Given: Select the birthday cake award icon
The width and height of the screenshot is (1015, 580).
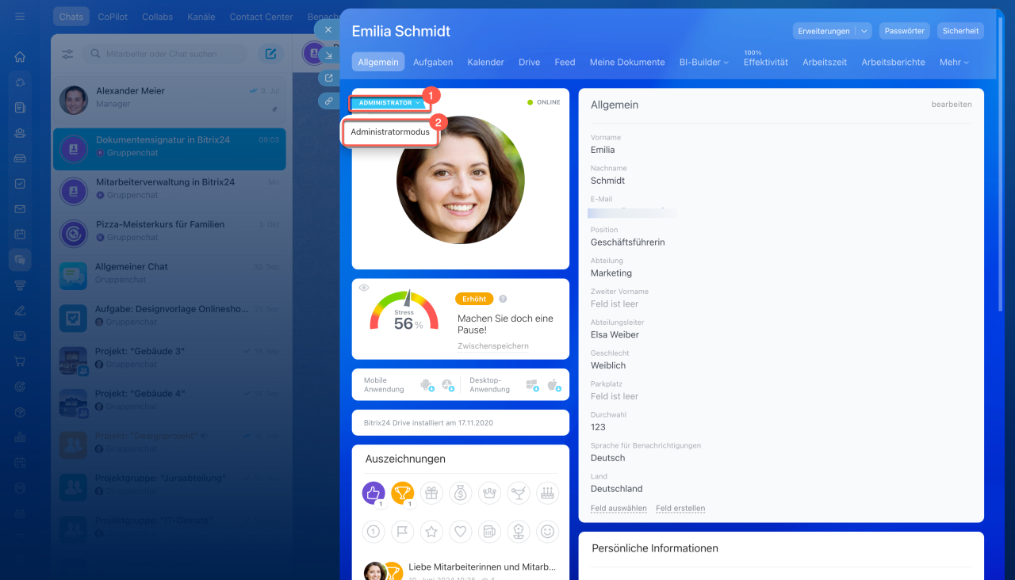Looking at the screenshot, I should coord(547,494).
